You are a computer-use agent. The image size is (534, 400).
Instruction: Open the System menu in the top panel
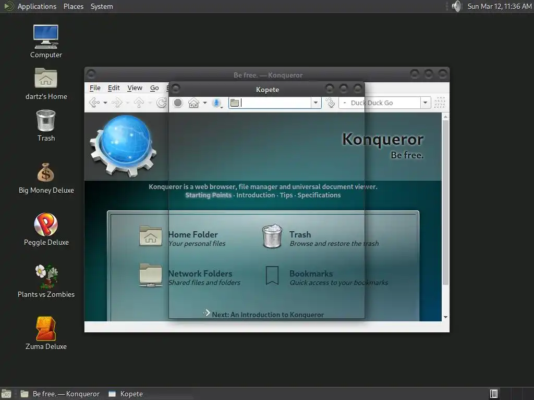[x=102, y=6]
